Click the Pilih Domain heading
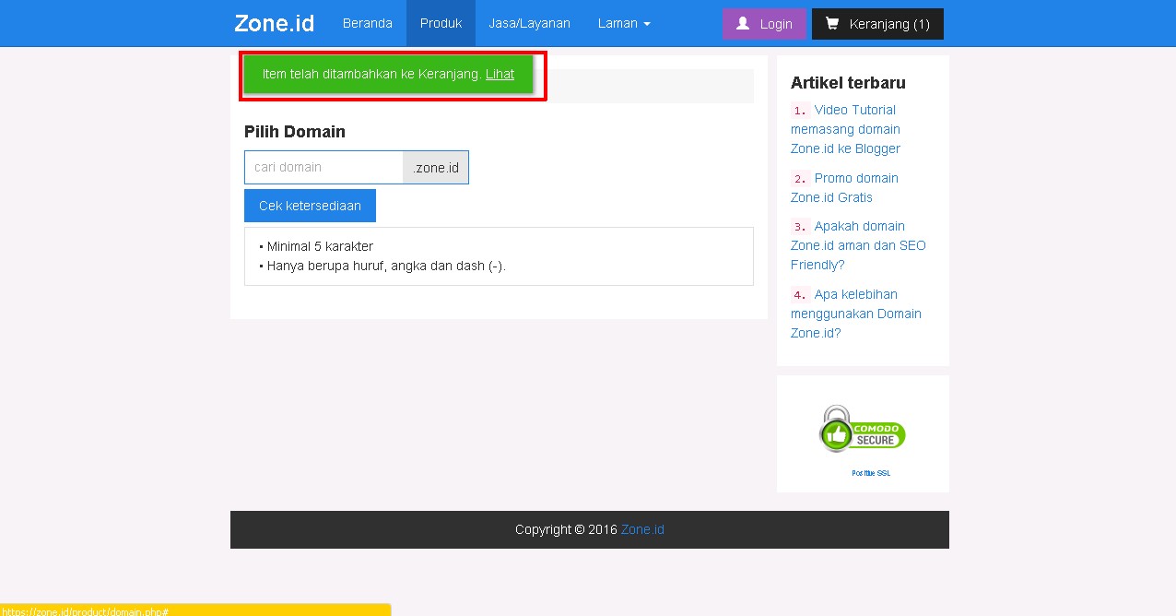Viewport: 1176px width, 616px height. (295, 132)
